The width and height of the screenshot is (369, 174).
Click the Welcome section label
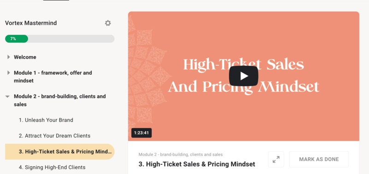pyautogui.click(x=25, y=57)
